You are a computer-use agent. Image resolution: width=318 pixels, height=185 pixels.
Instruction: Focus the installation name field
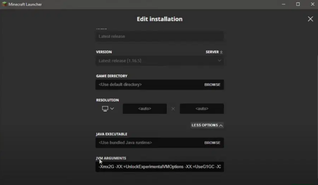(159, 36)
